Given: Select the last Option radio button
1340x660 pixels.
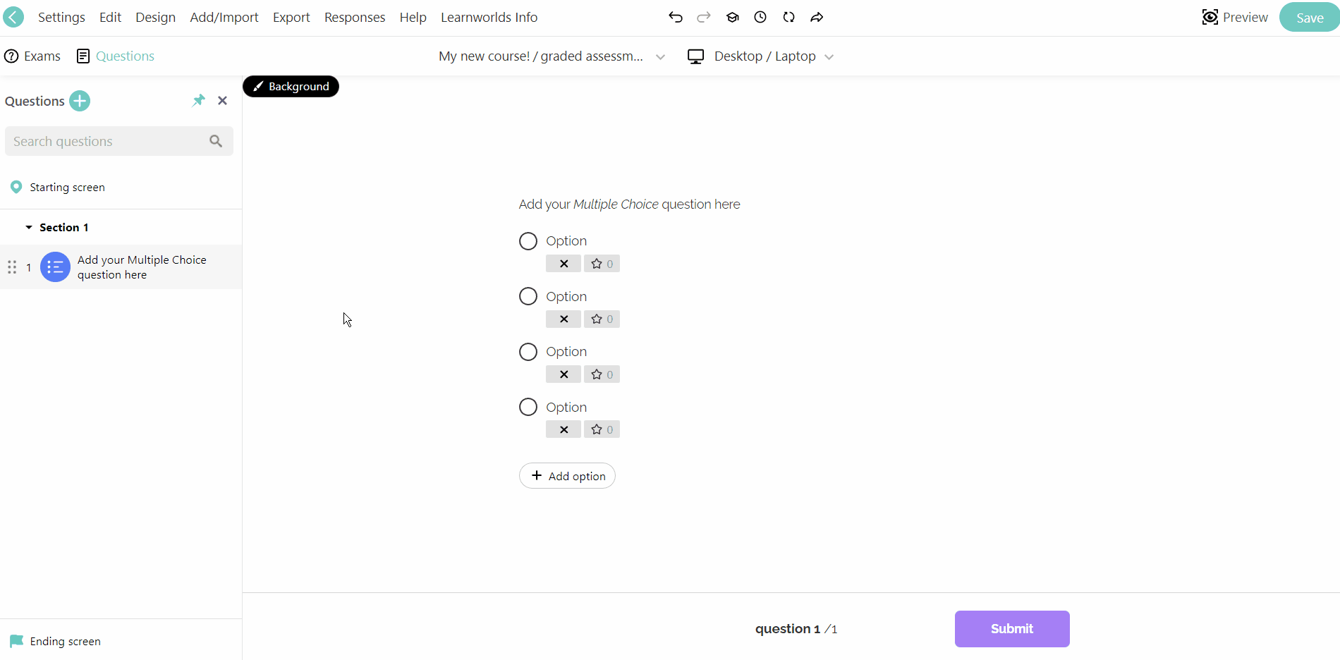Looking at the screenshot, I should coord(528,406).
